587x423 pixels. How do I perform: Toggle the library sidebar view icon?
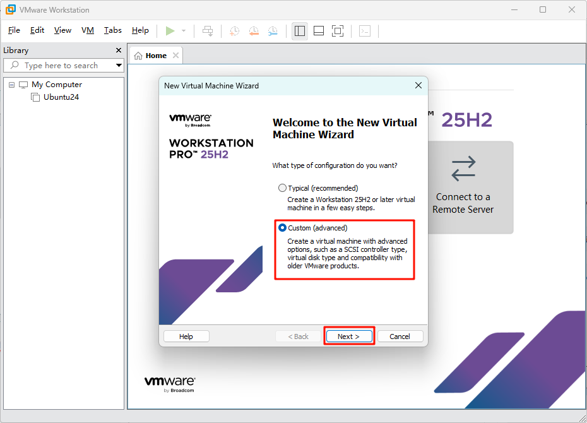(299, 31)
